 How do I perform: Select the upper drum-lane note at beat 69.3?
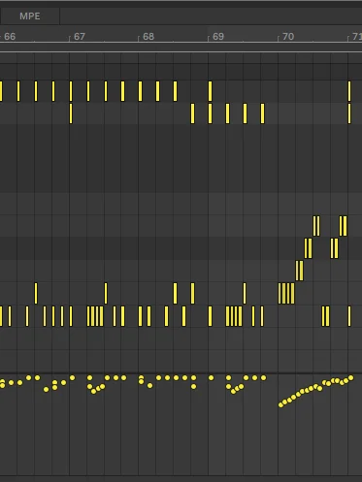coord(245,294)
